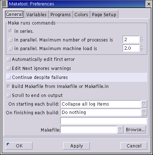Open the Makefile dropdown arrow
The height and width of the screenshot is (155, 153).
click(x=120, y=130)
